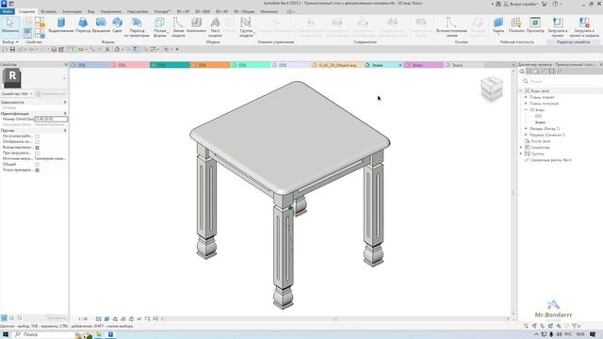Viewport: 603px width, 339px height.
Task: Select the Вращение (Revolve) form tool
Action: tap(101, 25)
